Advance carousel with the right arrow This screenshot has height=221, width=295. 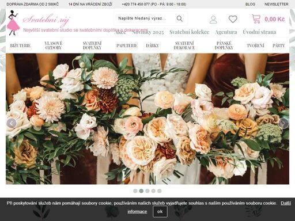point(283,123)
